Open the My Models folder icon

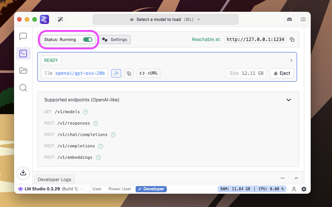23,70
